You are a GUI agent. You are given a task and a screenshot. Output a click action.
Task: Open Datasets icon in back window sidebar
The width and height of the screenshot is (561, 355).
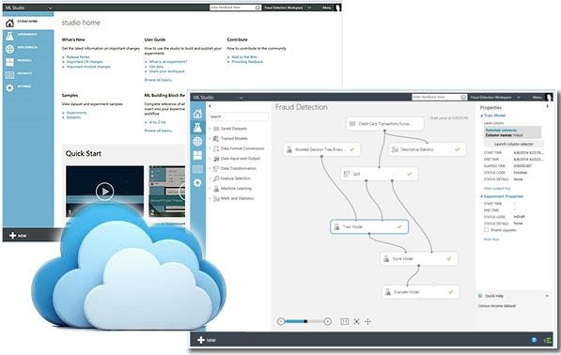tap(9, 75)
